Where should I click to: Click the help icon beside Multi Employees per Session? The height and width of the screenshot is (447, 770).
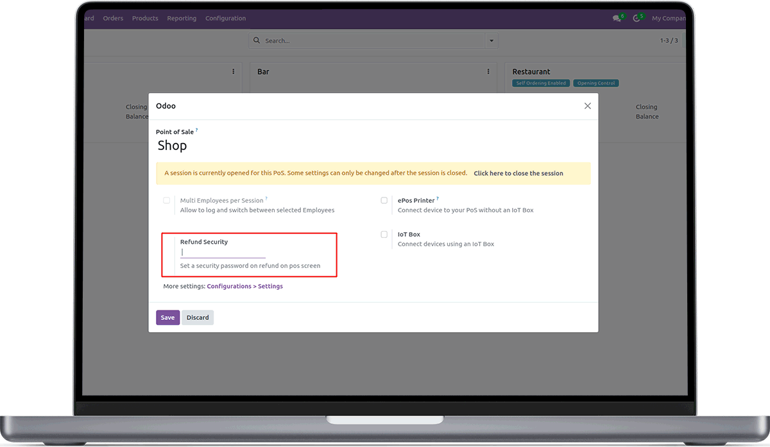pyautogui.click(x=266, y=199)
